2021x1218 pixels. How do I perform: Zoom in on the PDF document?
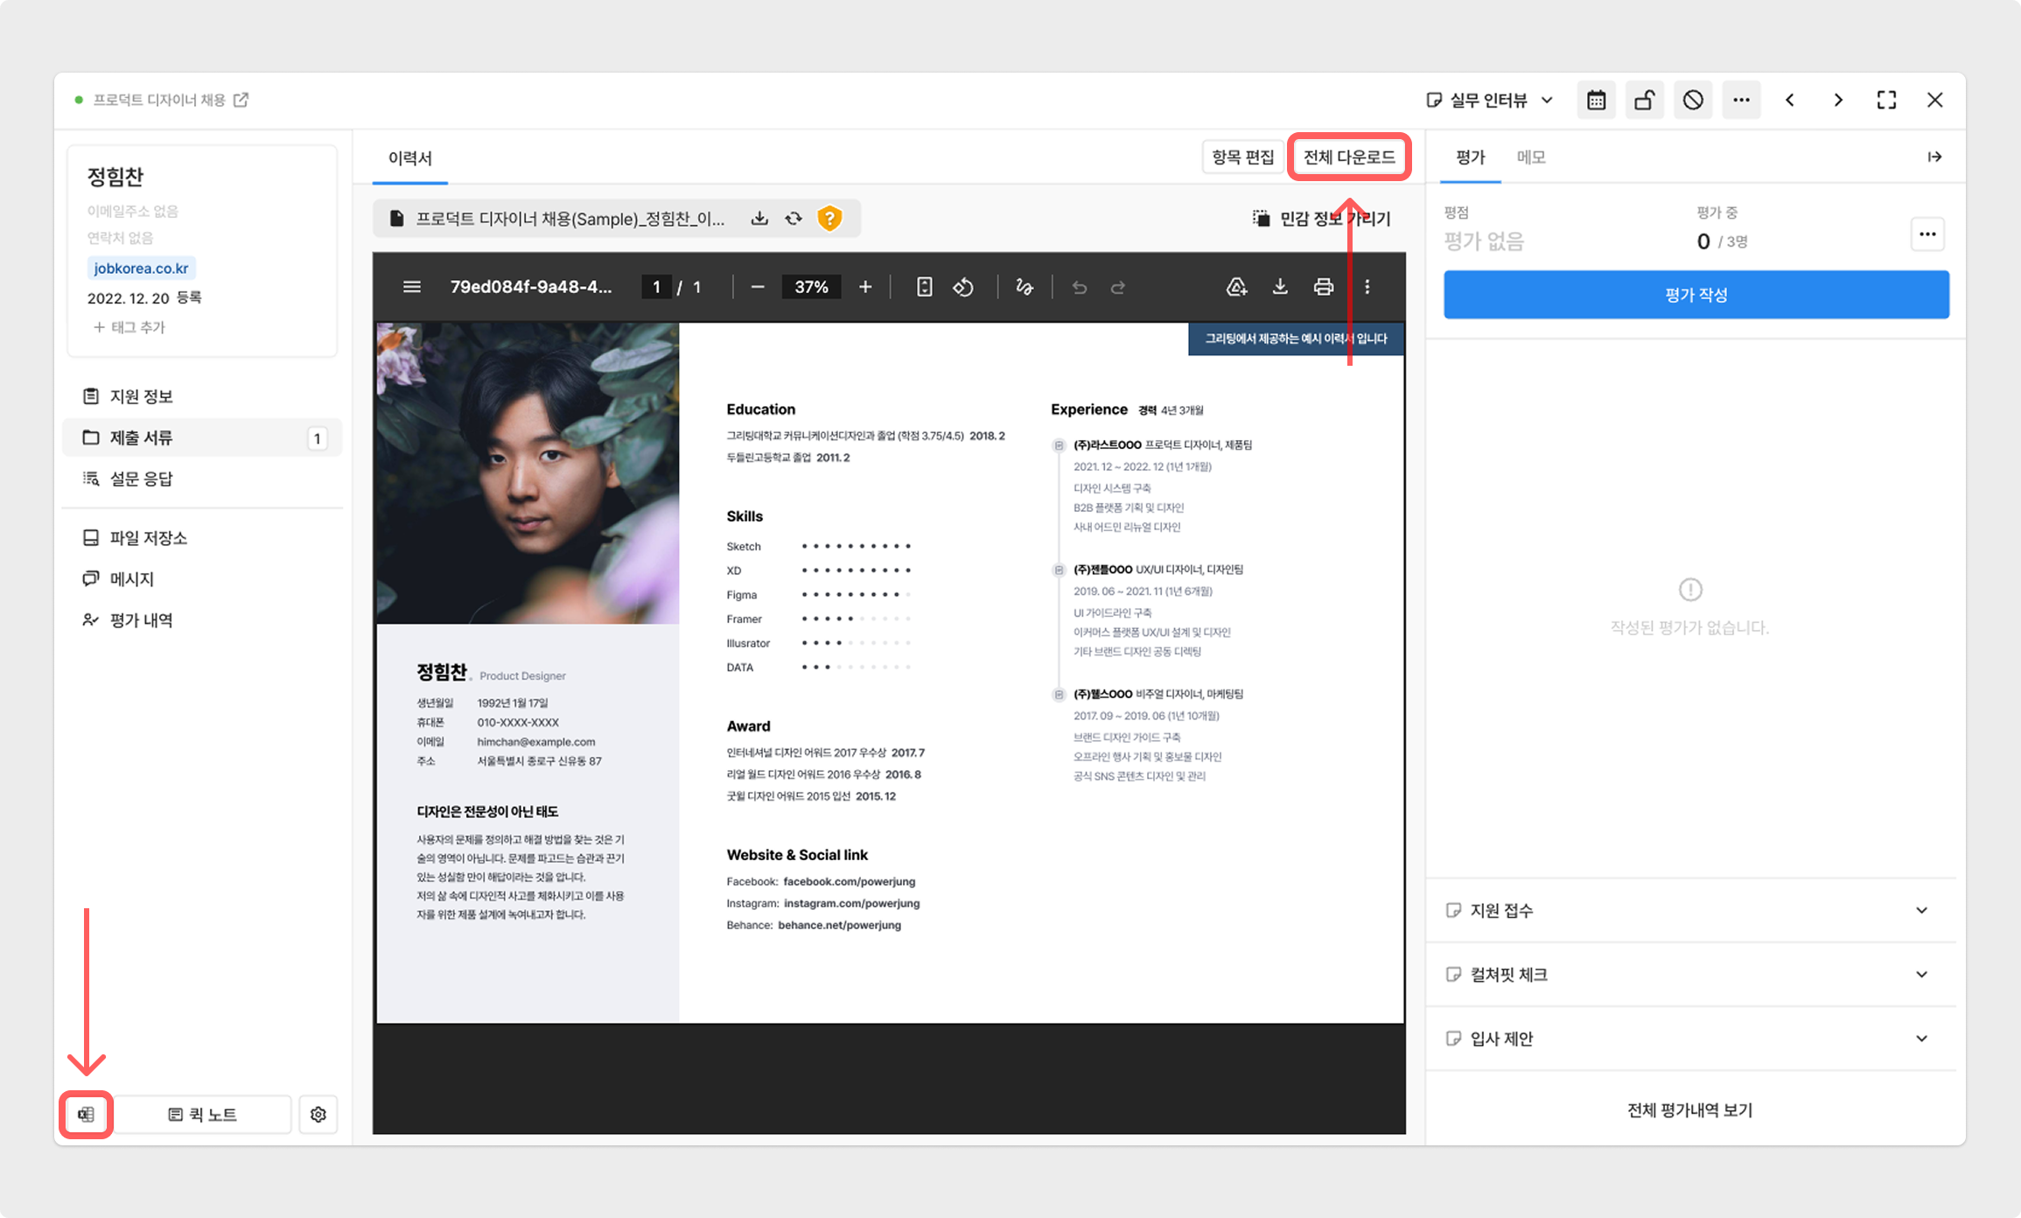pos(865,287)
